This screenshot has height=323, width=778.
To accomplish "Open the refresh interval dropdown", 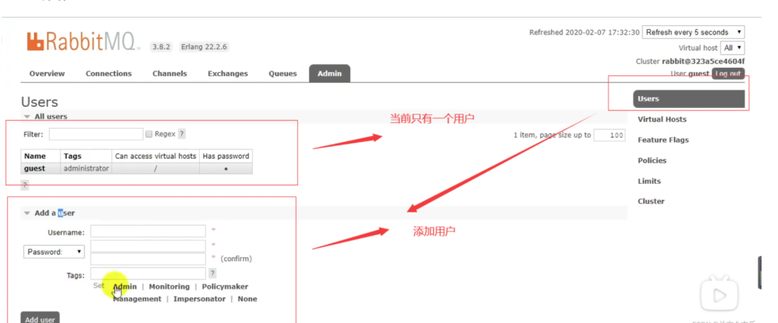I will tap(694, 32).
